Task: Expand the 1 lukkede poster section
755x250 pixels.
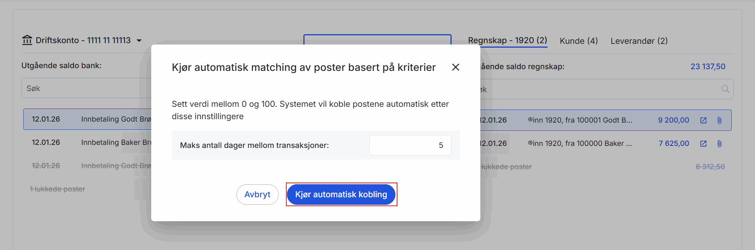Action: coord(57,189)
